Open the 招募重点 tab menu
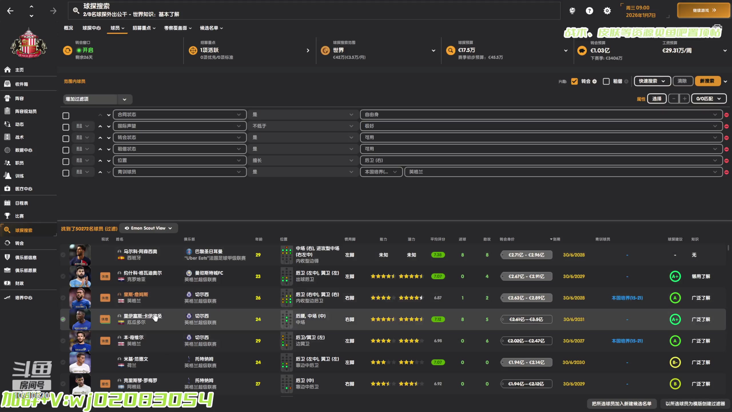The image size is (732, 412). coord(144,28)
